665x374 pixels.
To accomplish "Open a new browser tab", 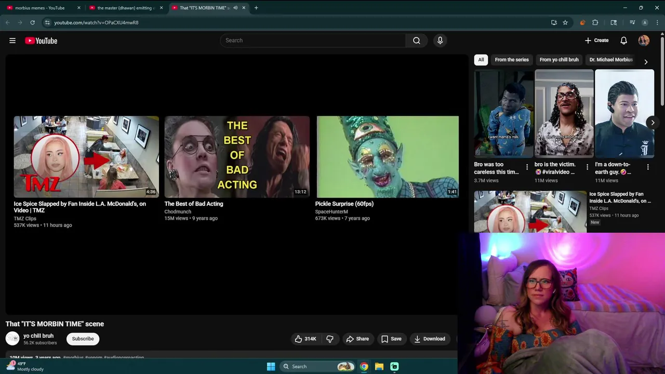I will point(256,8).
